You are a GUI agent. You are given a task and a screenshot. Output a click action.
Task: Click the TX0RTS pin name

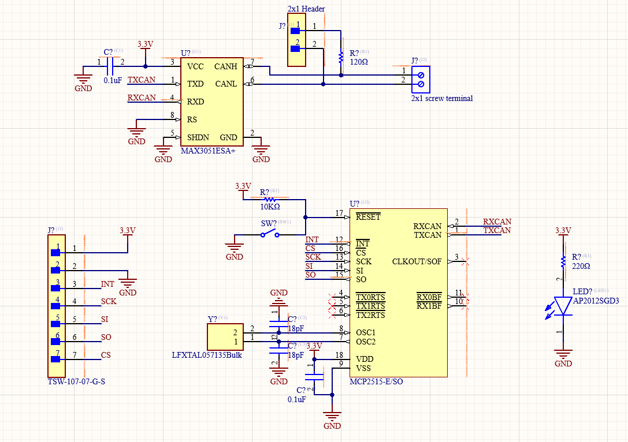(x=370, y=297)
